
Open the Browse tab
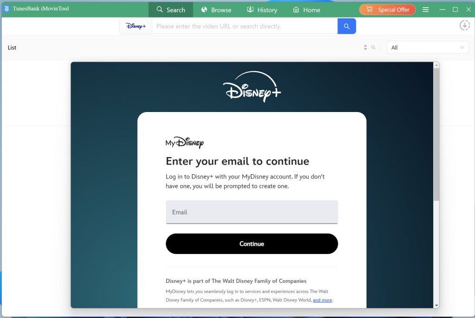click(216, 9)
